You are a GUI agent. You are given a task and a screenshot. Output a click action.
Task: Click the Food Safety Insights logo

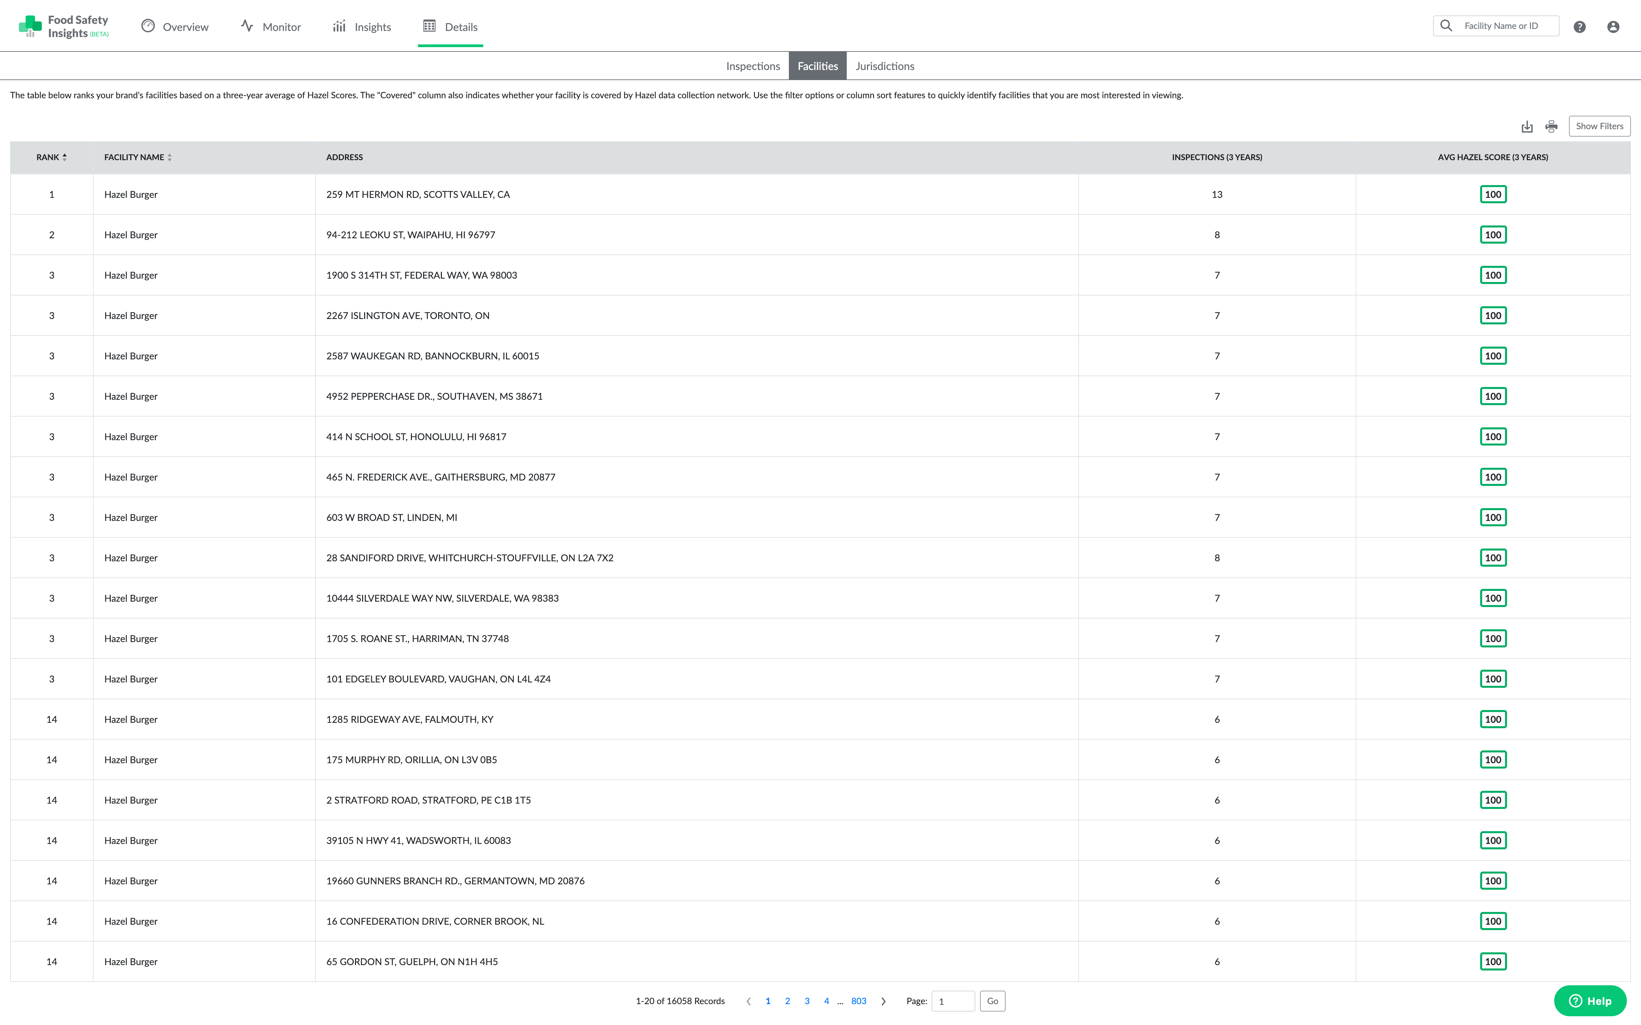point(64,27)
